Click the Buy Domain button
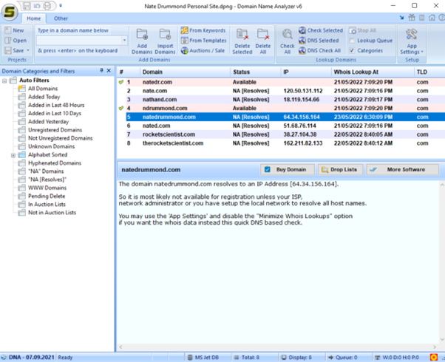The height and width of the screenshot is (362, 445). click(288, 170)
